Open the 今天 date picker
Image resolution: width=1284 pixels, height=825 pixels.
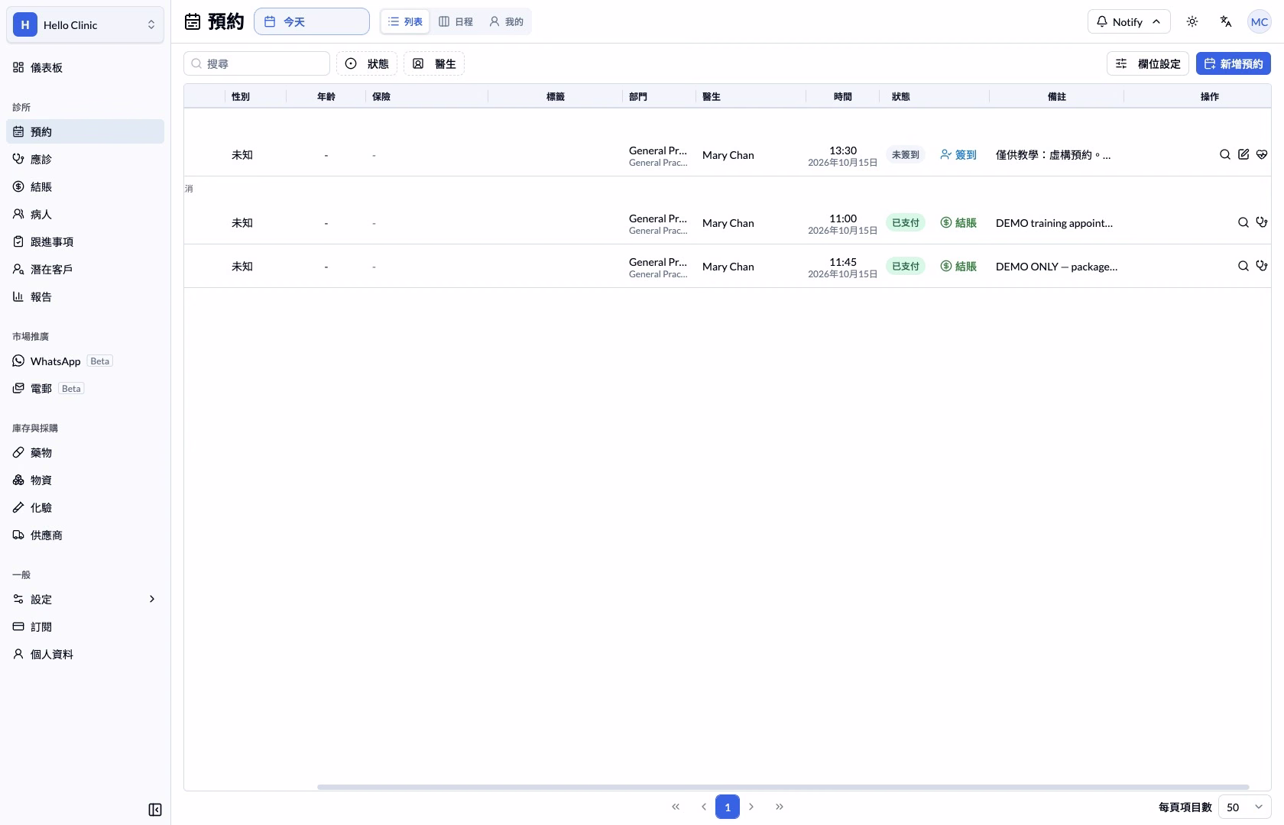point(312,21)
